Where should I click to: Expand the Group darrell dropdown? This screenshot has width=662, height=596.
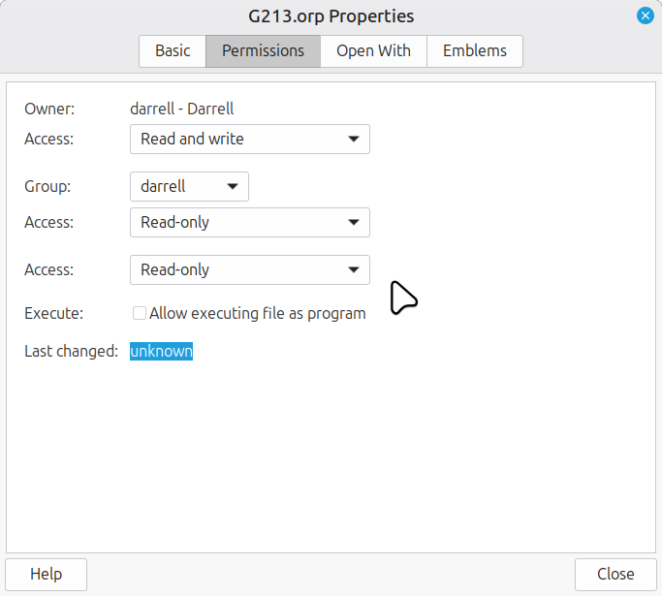point(189,186)
